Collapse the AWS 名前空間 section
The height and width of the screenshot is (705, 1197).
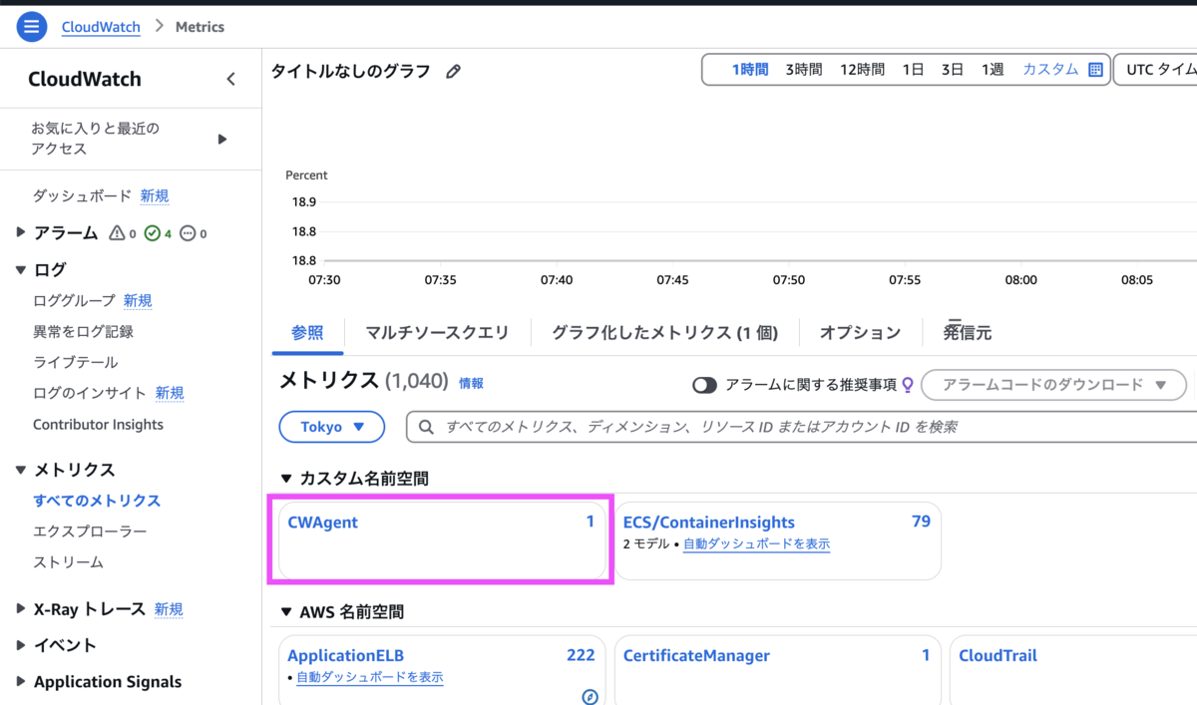pos(287,612)
